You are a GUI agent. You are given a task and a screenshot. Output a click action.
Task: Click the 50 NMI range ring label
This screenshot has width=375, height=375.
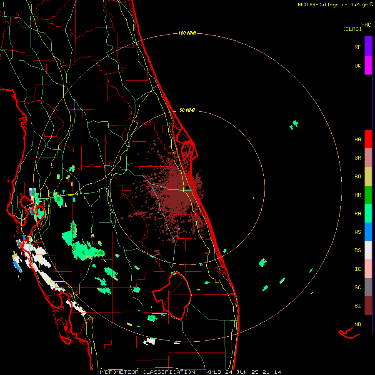[x=187, y=110]
